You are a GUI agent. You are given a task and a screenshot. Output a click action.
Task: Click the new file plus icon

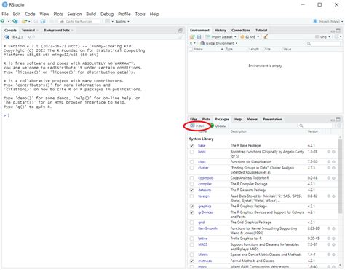pyautogui.click(x=3, y=21)
